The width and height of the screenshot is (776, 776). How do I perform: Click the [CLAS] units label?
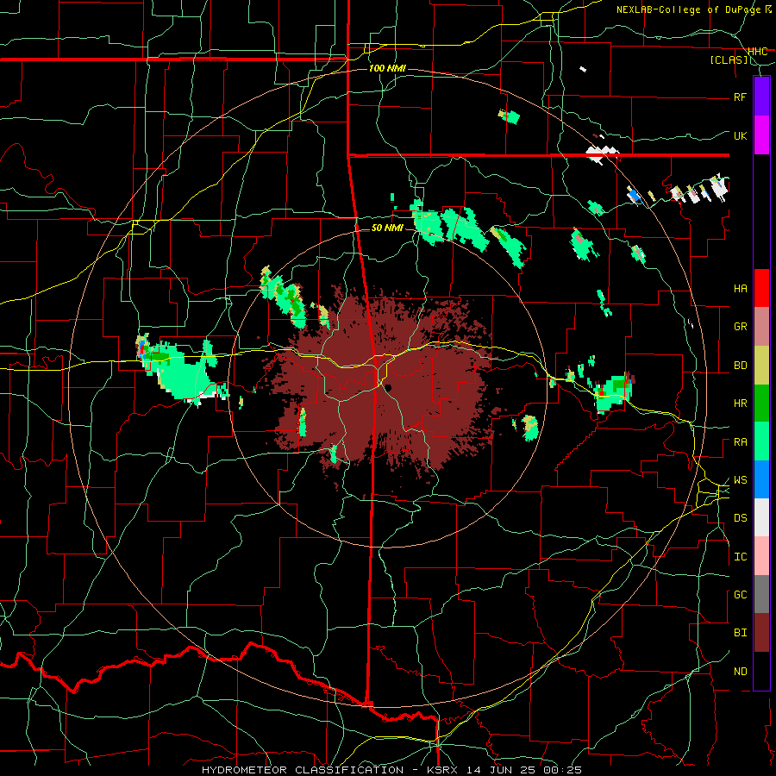[729, 60]
